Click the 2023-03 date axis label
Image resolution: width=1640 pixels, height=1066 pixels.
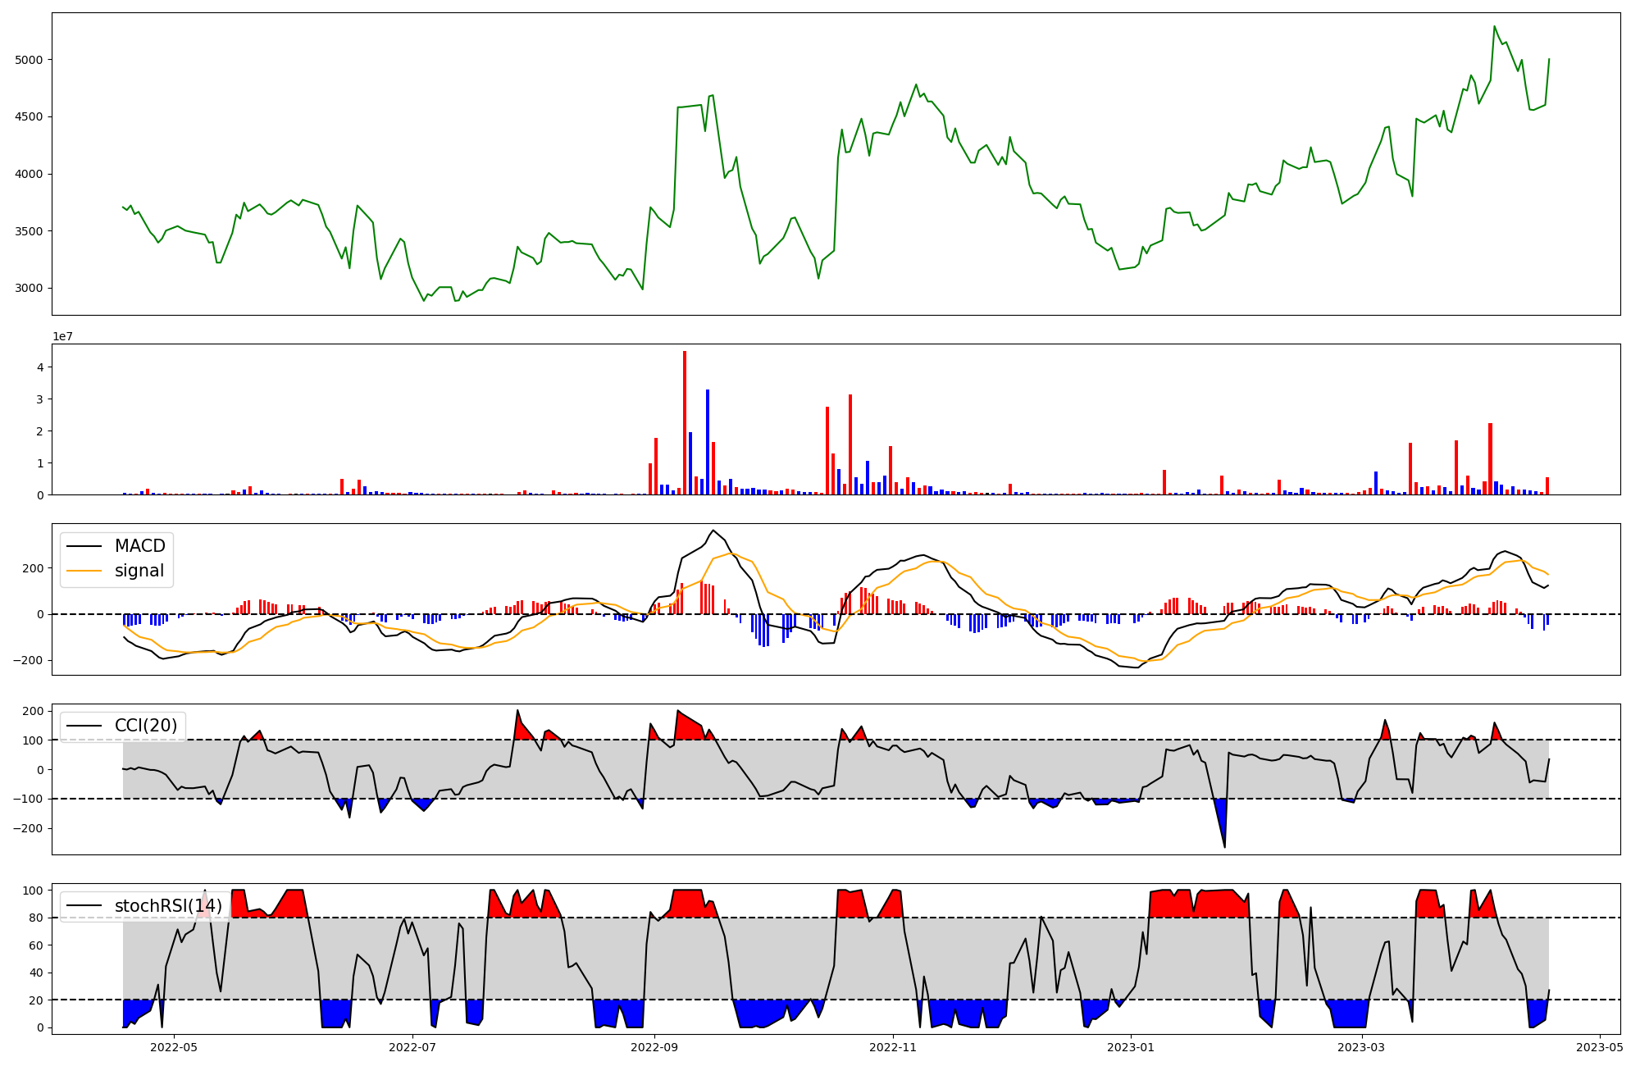tap(1362, 1047)
